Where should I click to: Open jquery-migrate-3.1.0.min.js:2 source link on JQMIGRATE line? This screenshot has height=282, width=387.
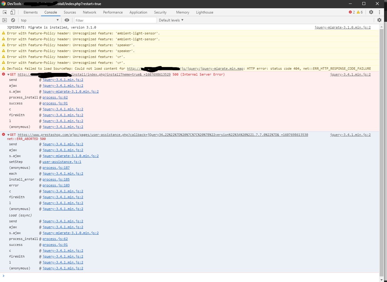pyautogui.click(x=342, y=27)
